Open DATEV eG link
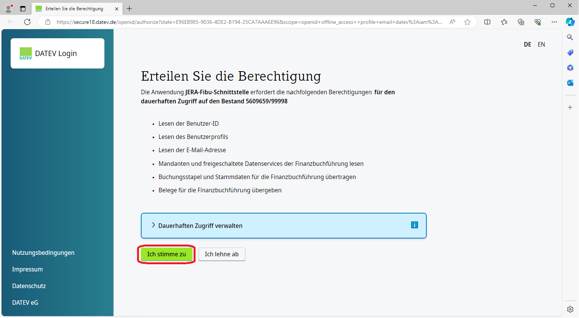 25,302
